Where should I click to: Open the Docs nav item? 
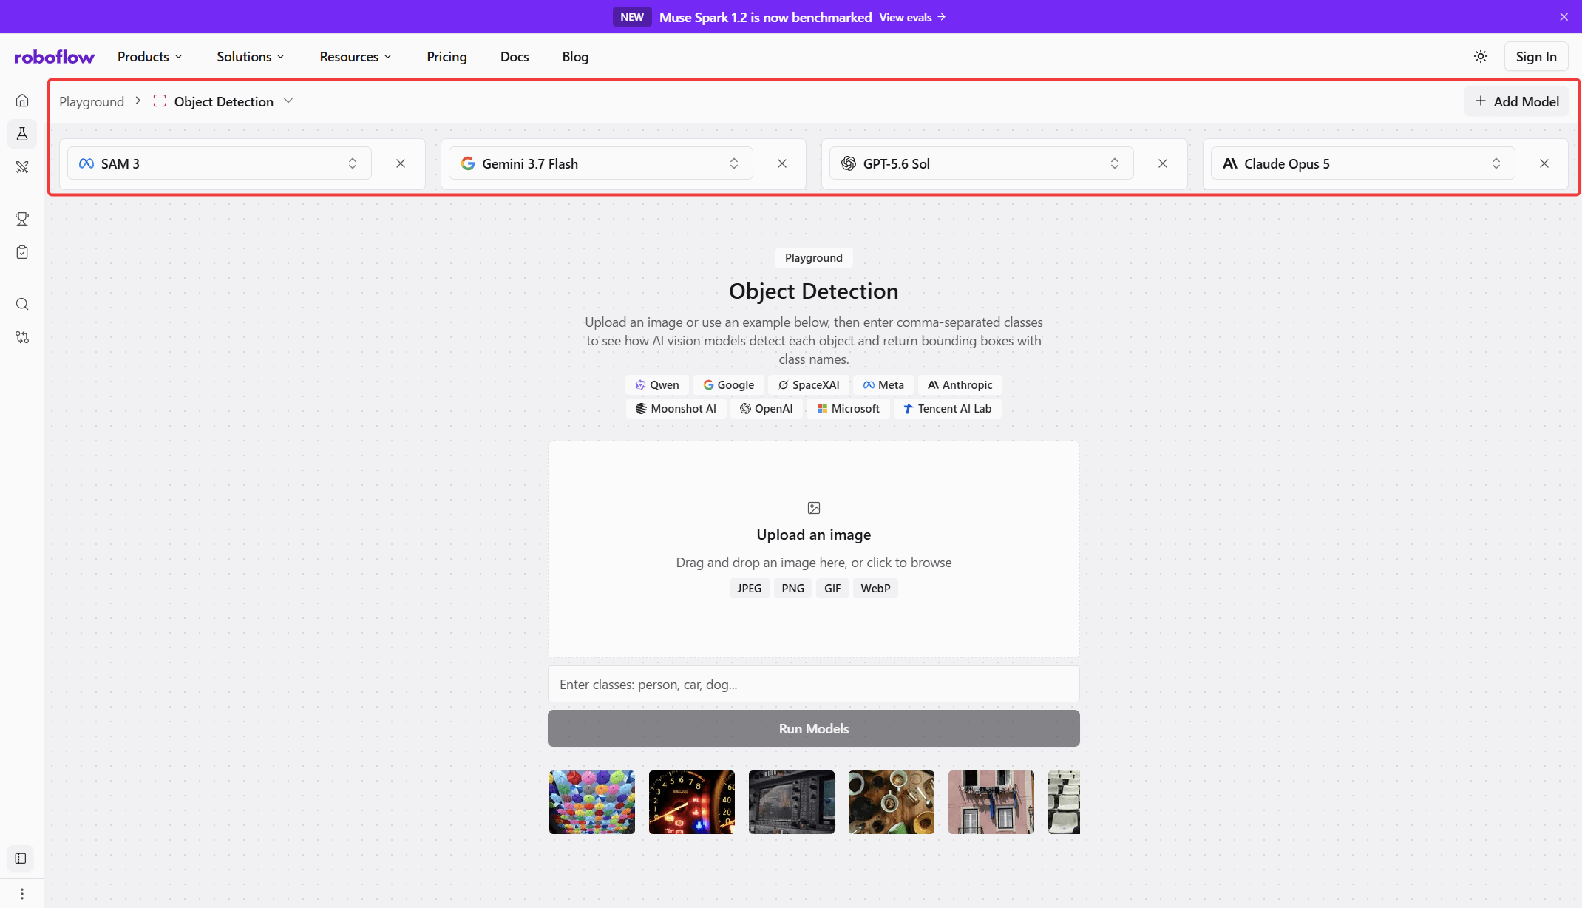(515, 57)
